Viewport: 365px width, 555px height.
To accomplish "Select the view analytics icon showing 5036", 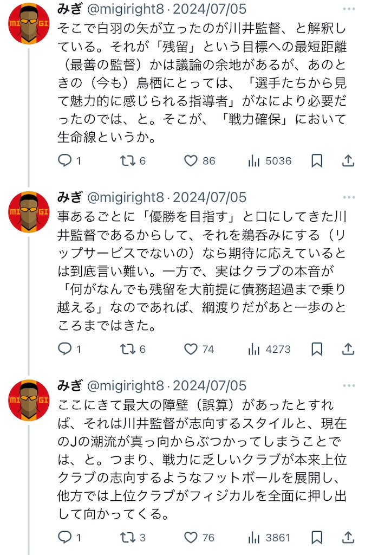I will (253, 160).
